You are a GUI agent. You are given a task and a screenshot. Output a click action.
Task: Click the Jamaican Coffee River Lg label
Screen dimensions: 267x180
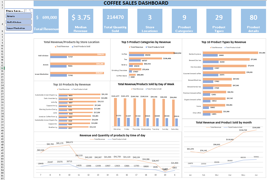[x=48, y=117]
